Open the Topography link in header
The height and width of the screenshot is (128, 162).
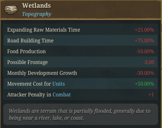point(37,14)
